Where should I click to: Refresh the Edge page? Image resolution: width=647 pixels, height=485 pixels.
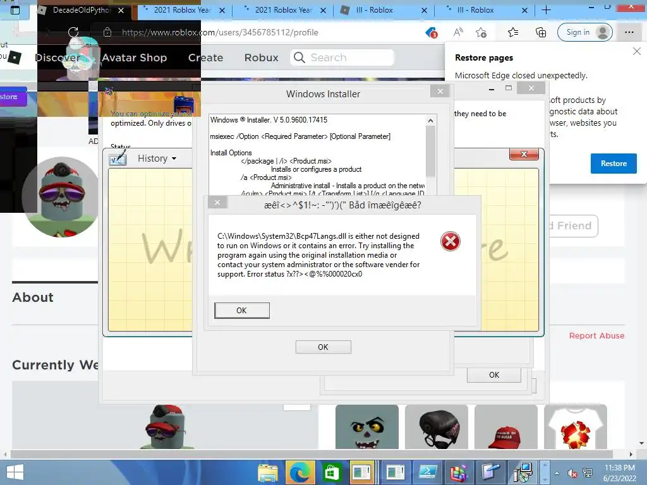pos(73,32)
